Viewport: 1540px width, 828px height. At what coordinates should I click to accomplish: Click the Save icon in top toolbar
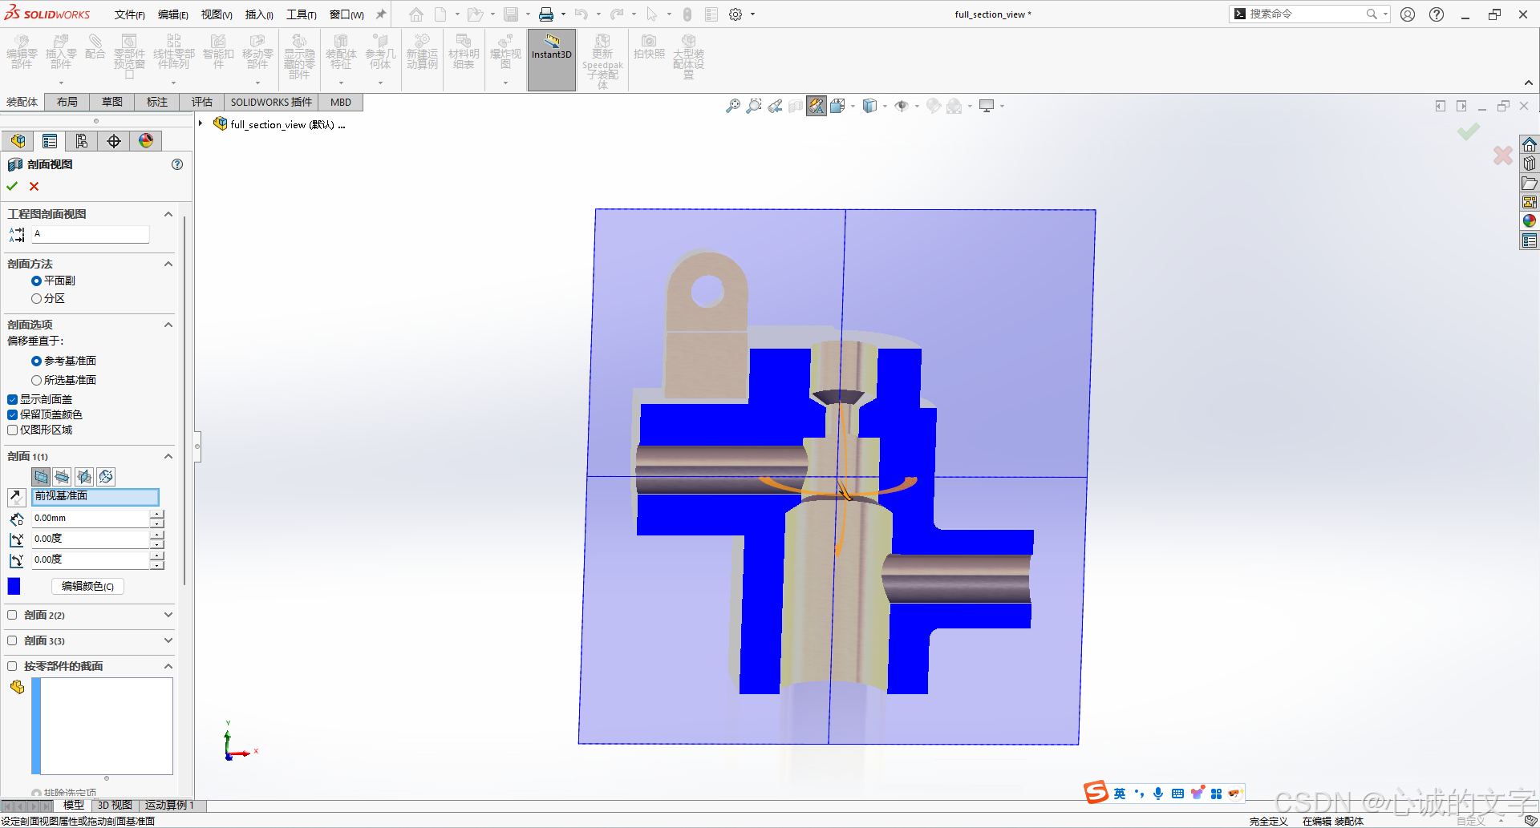(511, 14)
